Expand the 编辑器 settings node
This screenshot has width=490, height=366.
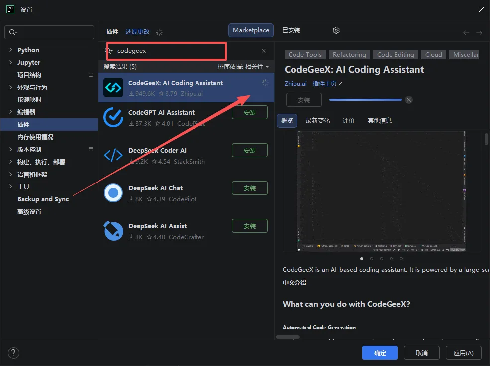point(11,112)
